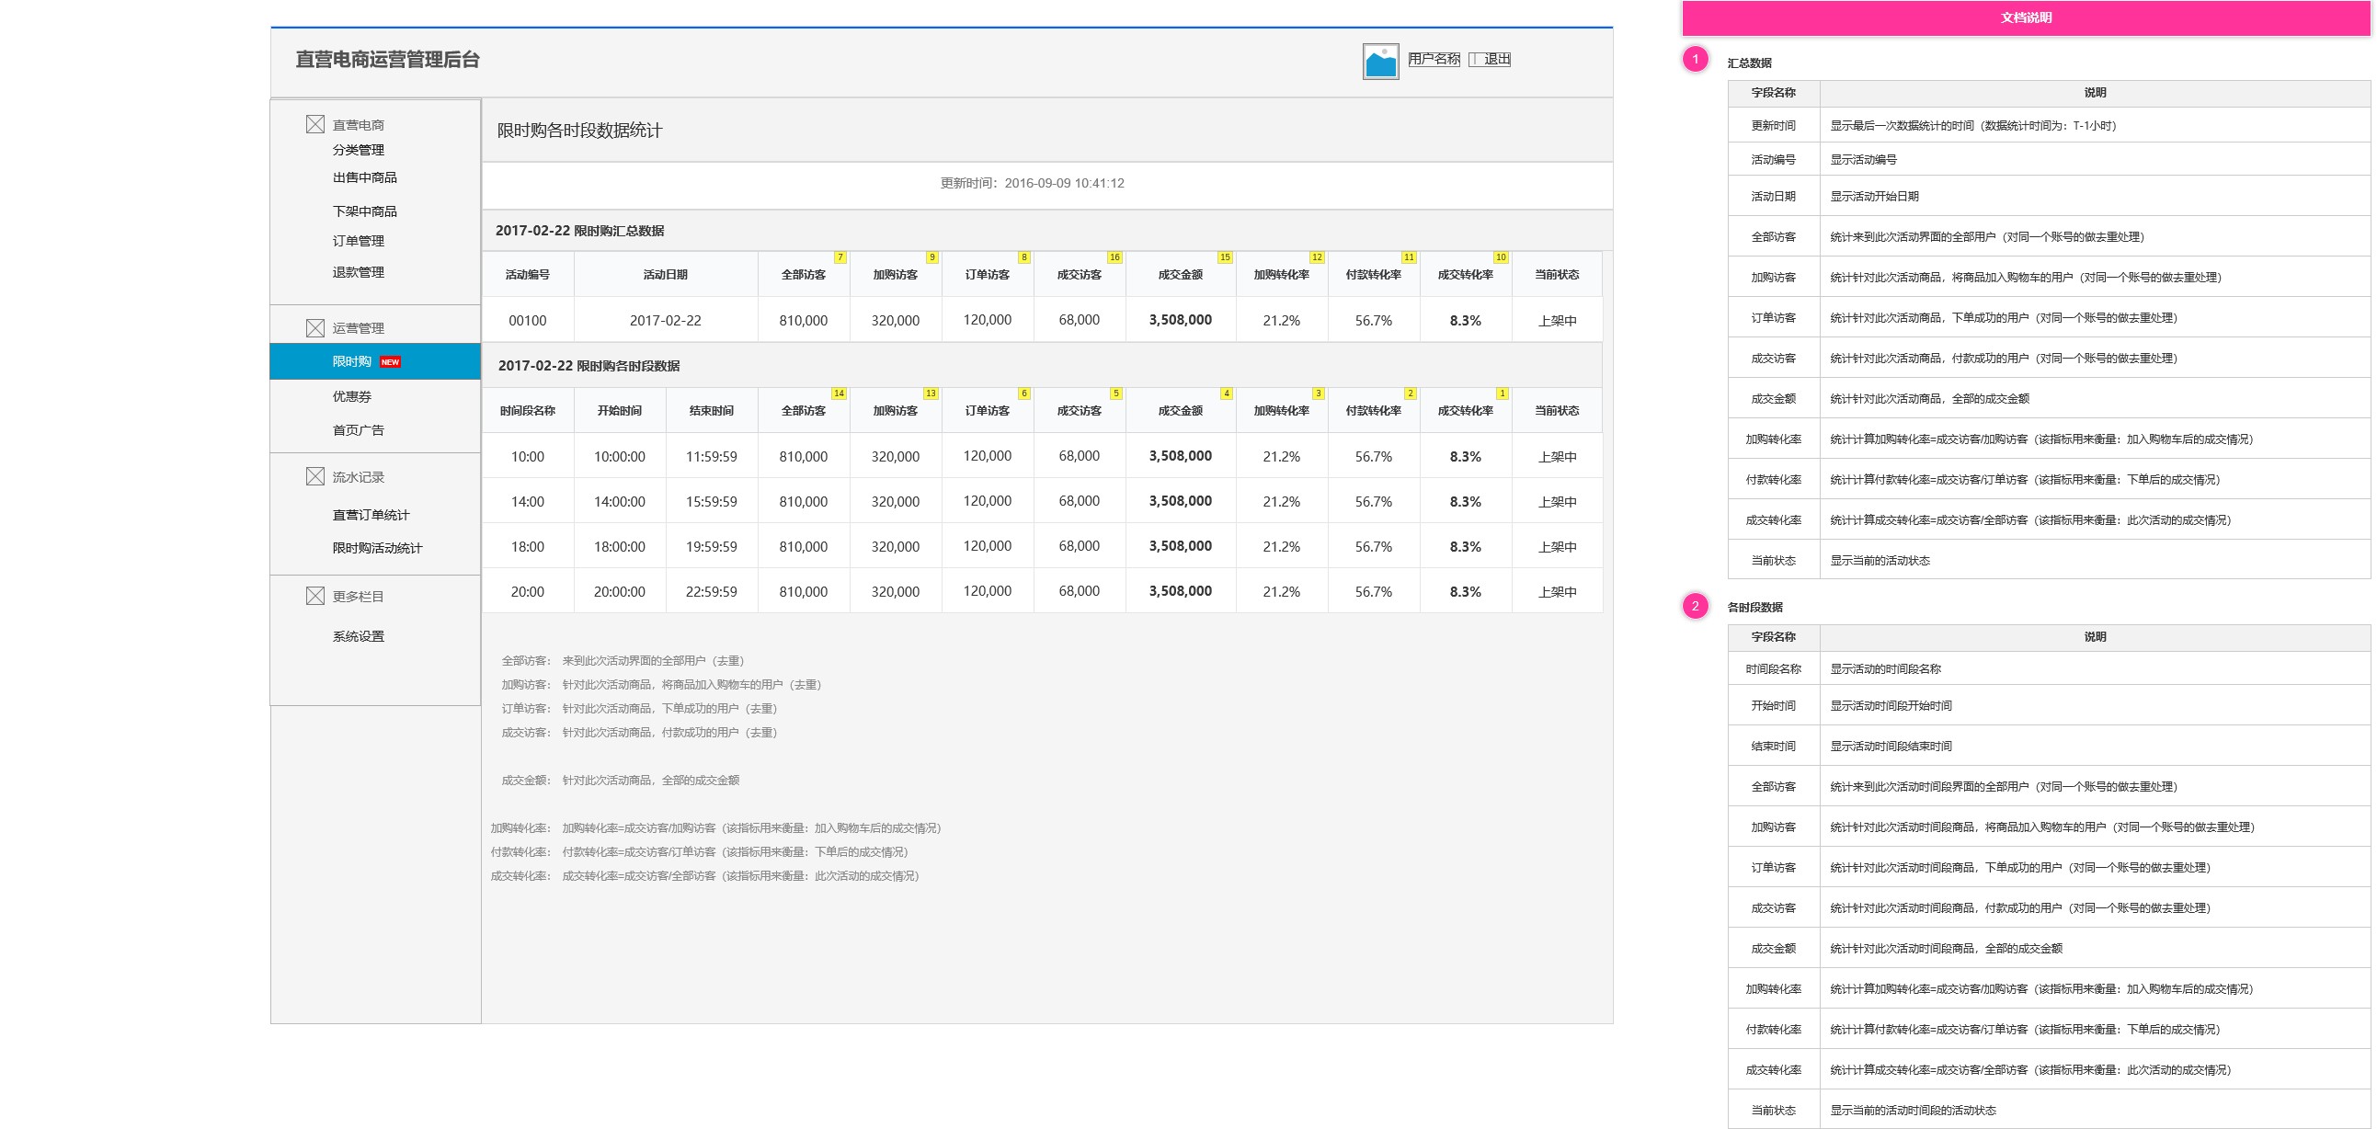The height and width of the screenshot is (1129, 2377).
Task: Click the 运营管理 section heading
Action: click(x=358, y=328)
